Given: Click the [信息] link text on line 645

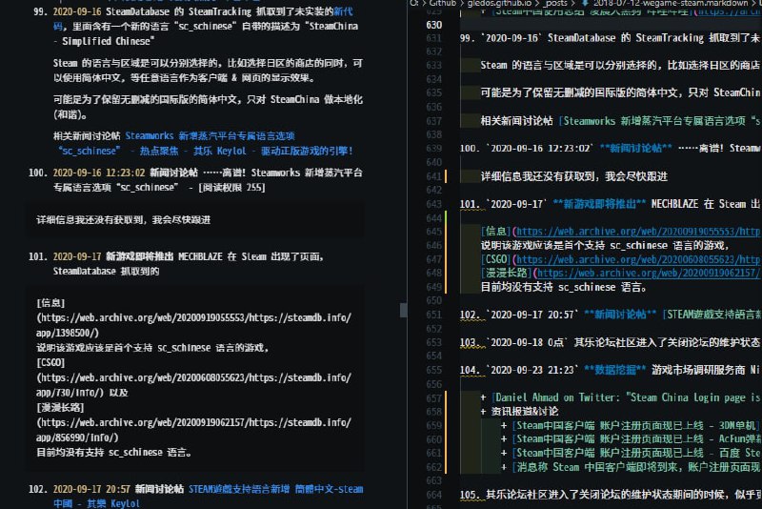Looking at the screenshot, I should [496, 232].
